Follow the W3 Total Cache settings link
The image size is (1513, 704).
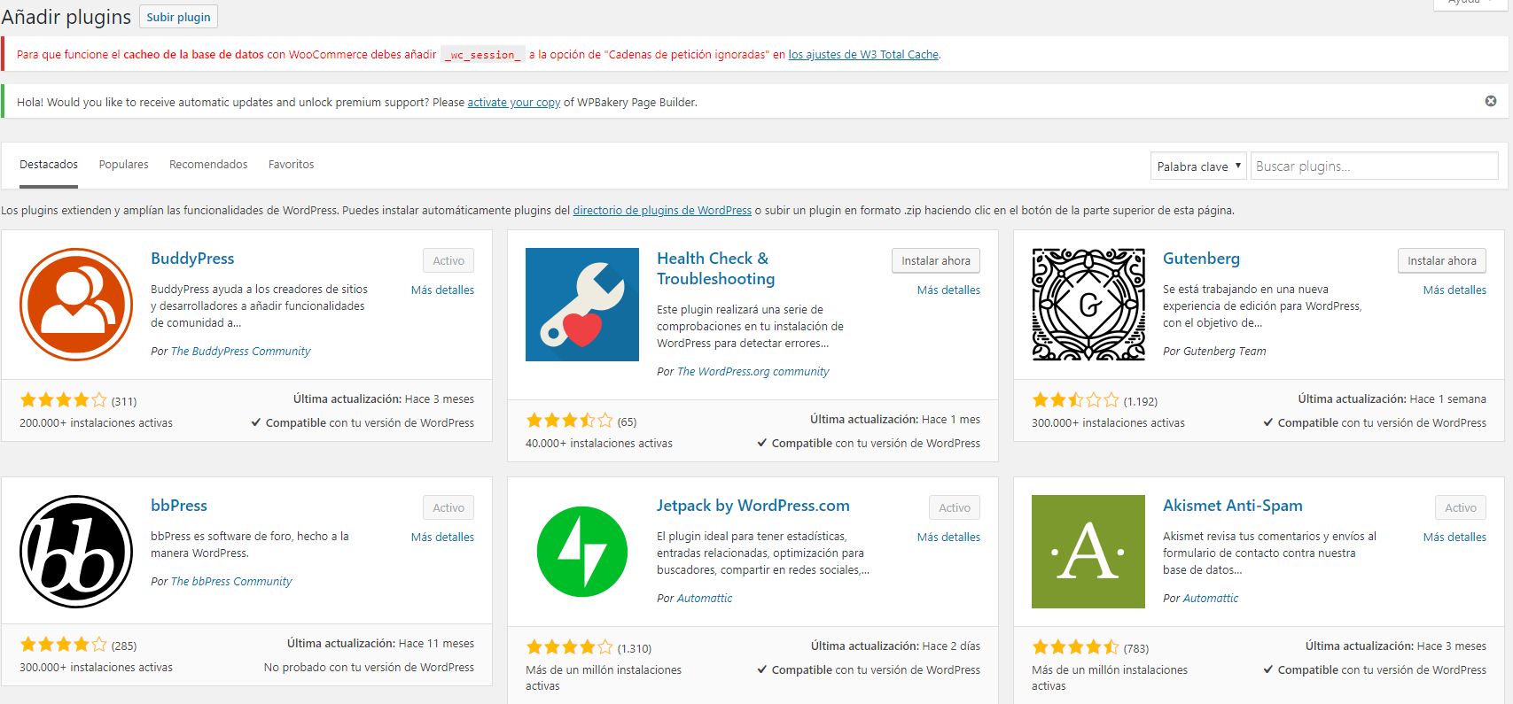(862, 55)
